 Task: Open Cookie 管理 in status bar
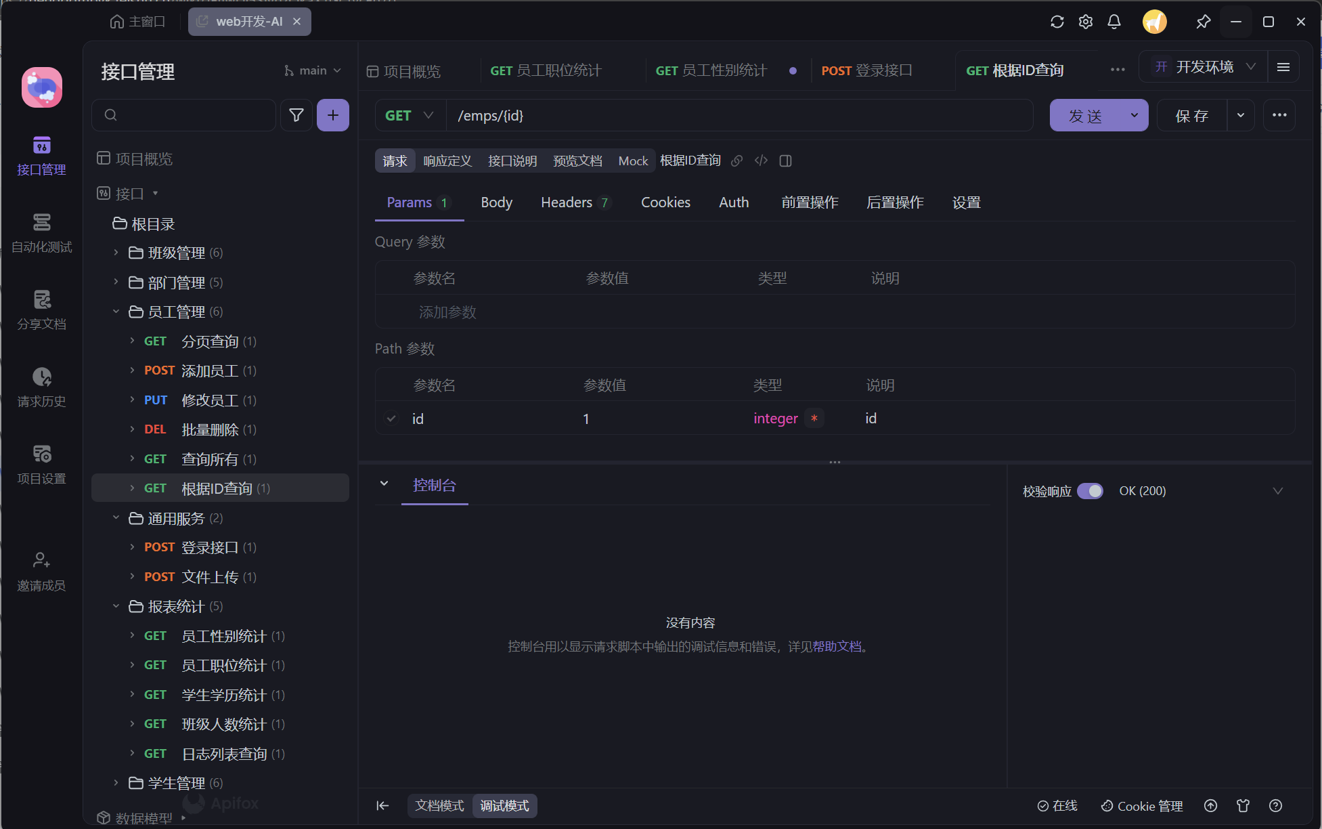pos(1142,806)
